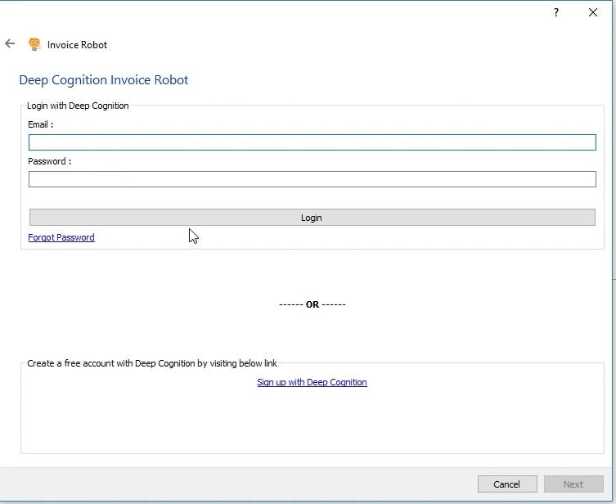Follow the Sign up with Deep Cognition link
The height and width of the screenshot is (504, 616).
(312, 382)
